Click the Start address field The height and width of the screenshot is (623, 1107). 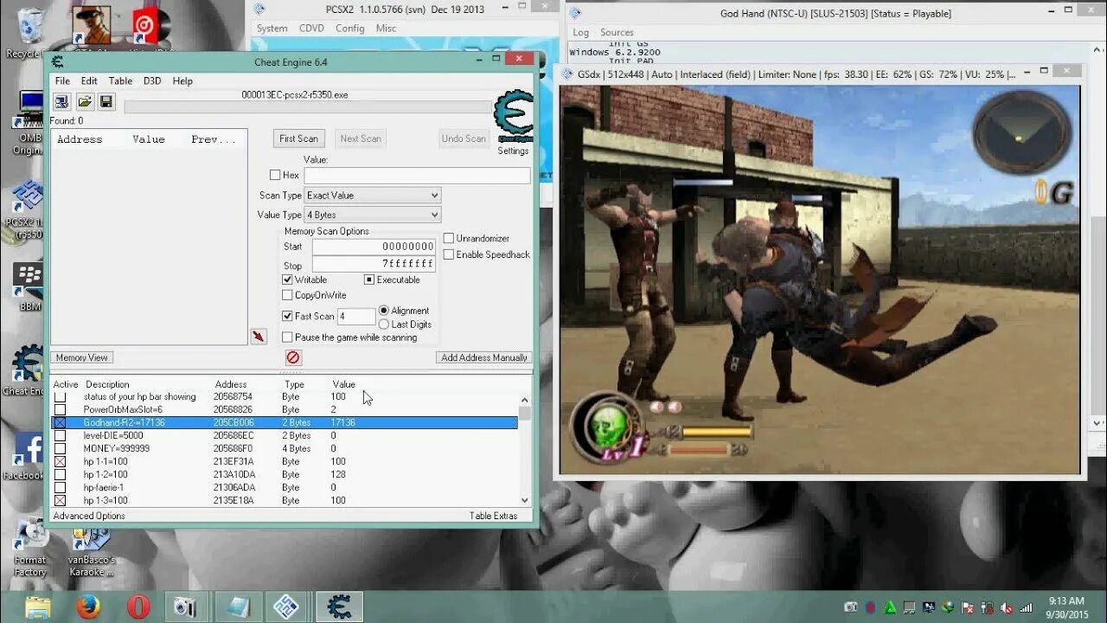pyautogui.click(x=374, y=247)
